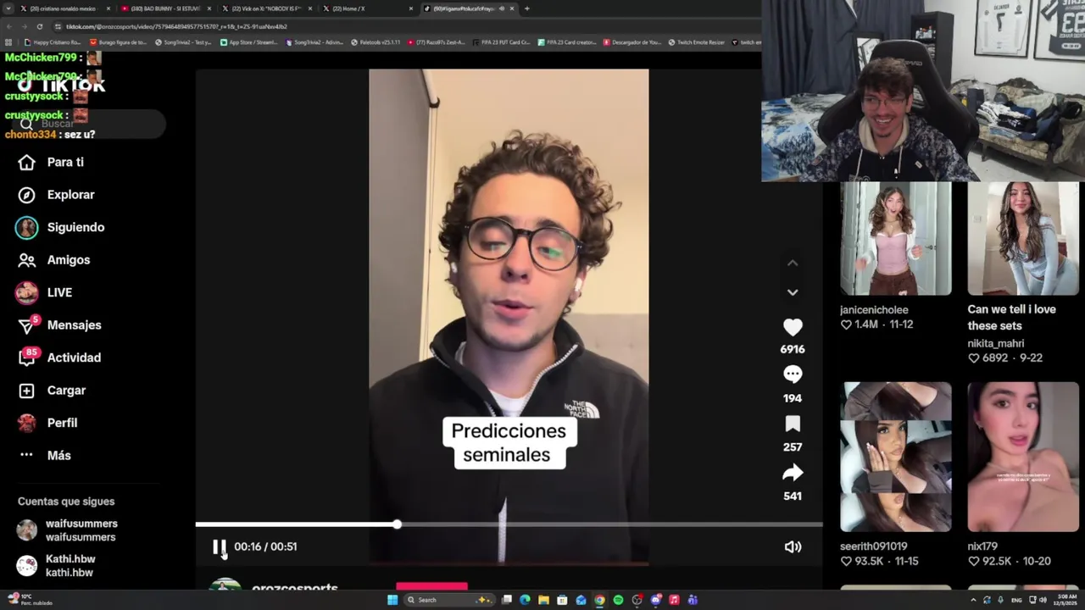Open nikita_mahri video thumbnail
Viewport: 1085px width, 610px height.
tap(1023, 239)
